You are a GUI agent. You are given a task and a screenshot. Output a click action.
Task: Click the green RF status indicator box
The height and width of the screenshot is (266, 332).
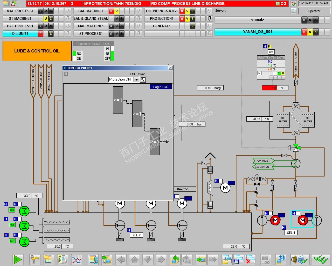click(112, 54)
